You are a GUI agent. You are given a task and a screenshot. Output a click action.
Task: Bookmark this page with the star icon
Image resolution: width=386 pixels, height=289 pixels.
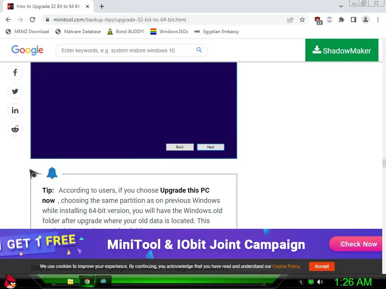click(x=302, y=20)
